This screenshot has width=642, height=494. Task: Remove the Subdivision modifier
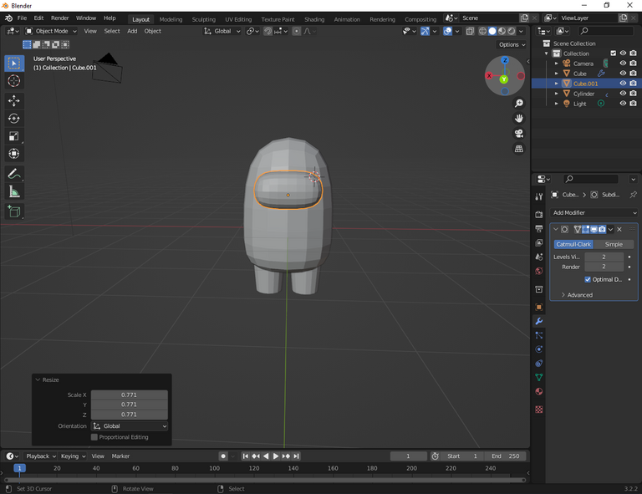tap(619, 229)
